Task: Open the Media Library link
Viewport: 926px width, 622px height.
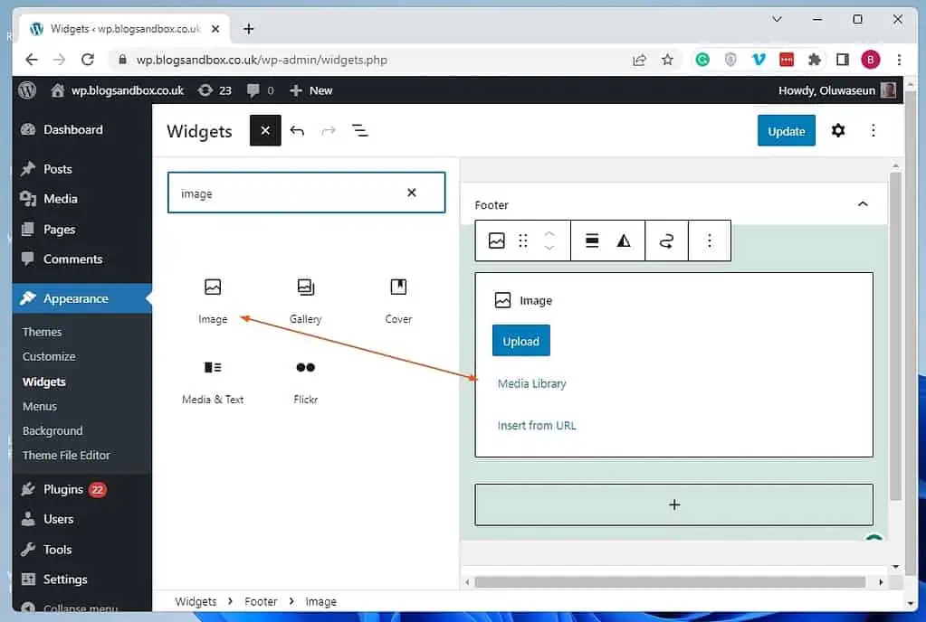Action: [531, 383]
